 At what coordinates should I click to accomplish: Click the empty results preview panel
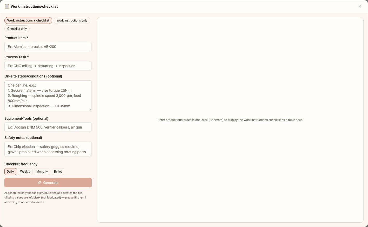[230, 120]
